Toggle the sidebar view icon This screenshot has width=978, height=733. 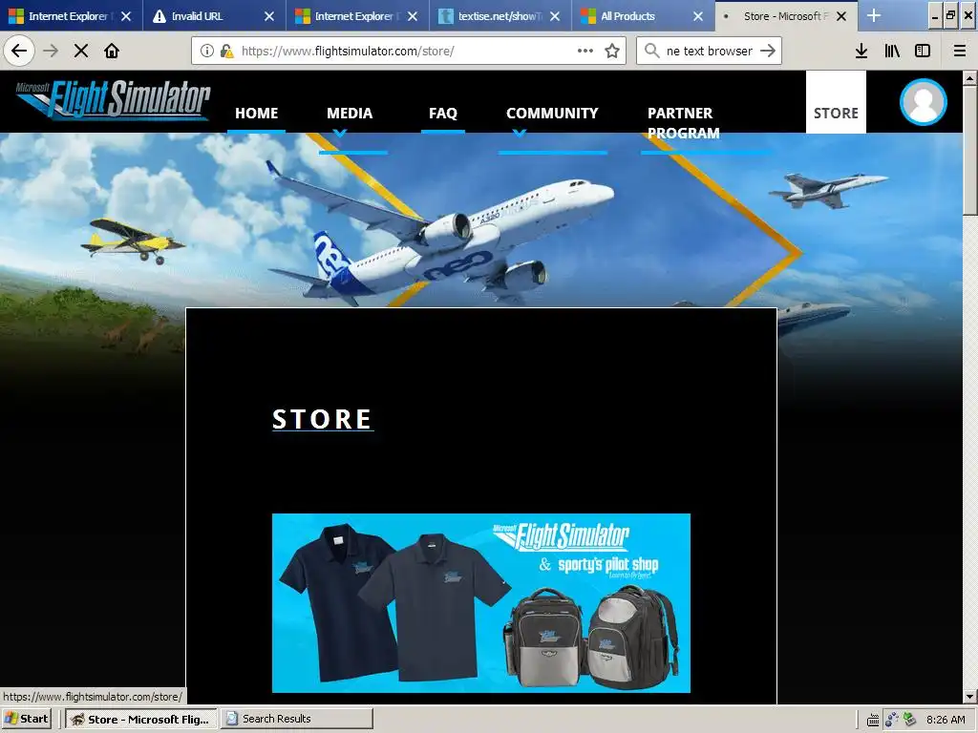tap(923, 51)
